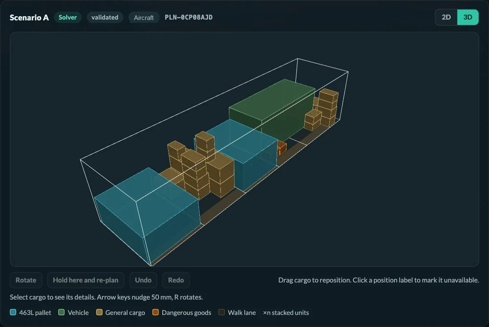This screenshot has height=327, width=489.
Task: Click the 'Select cargo to see its details' hint
Action: pyautogui.click(x=107, y=297)
